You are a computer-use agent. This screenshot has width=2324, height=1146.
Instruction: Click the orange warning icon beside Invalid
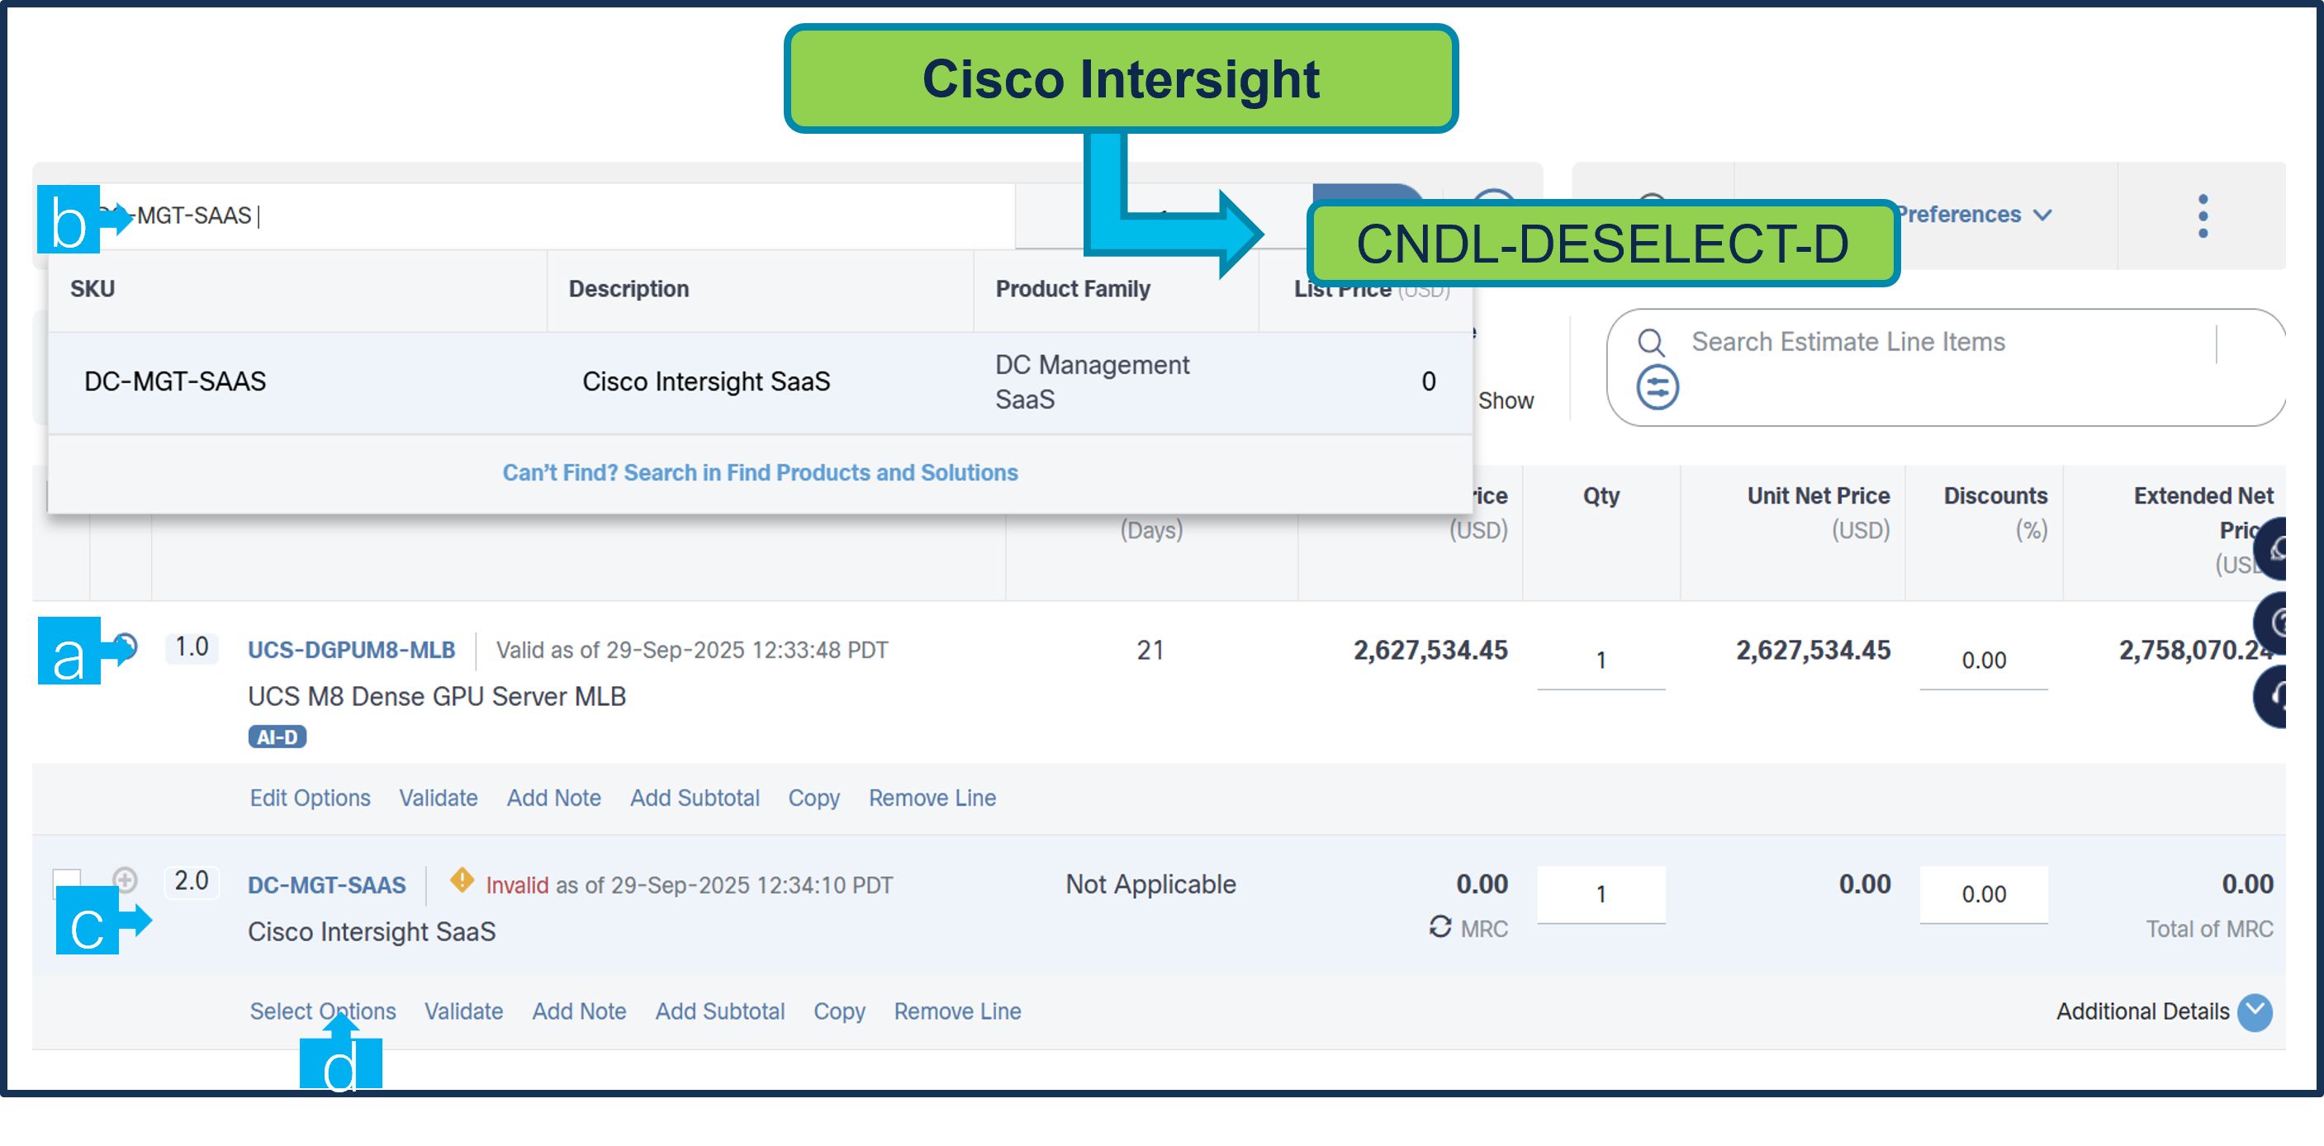click(462, 880)
